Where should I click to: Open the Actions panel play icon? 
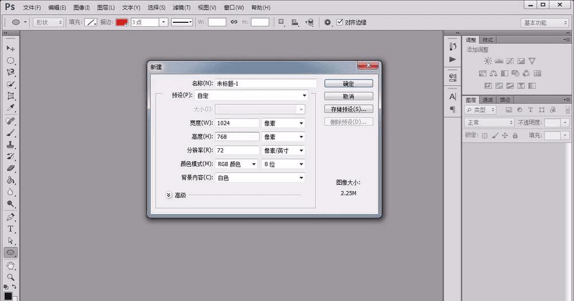pos(453,59)
